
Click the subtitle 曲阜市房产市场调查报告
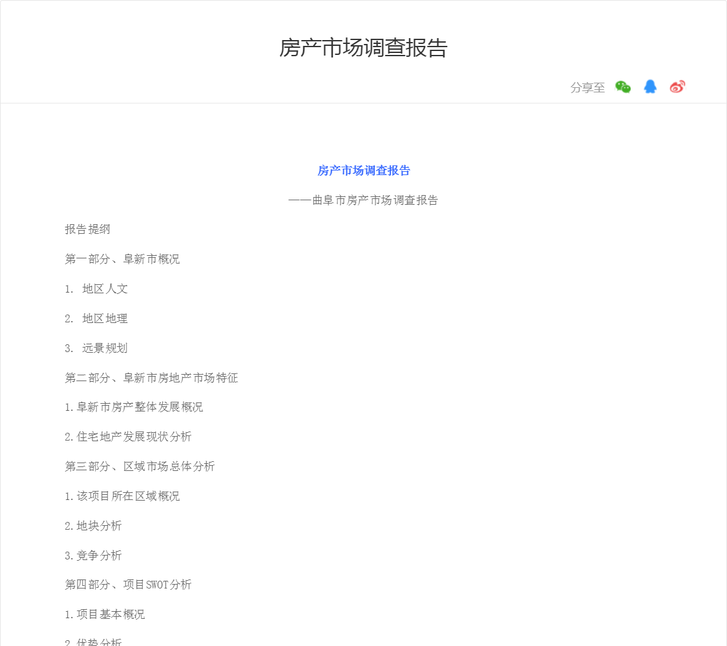pos(375,200)
